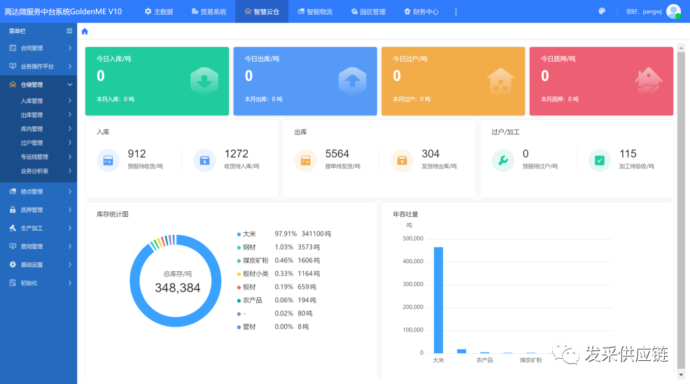This screenshot has height=384, width=690.
Task: Open the 园区管理 top menu
Action: coord(368,11)
